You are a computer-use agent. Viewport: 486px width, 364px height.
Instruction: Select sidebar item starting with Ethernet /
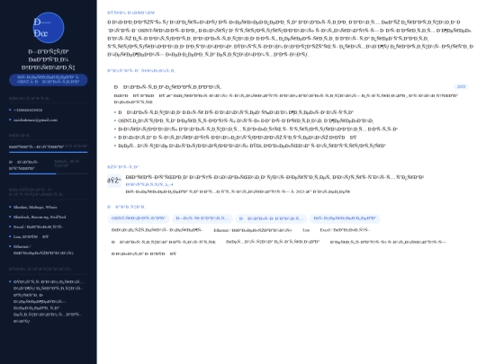pos(43,250)
